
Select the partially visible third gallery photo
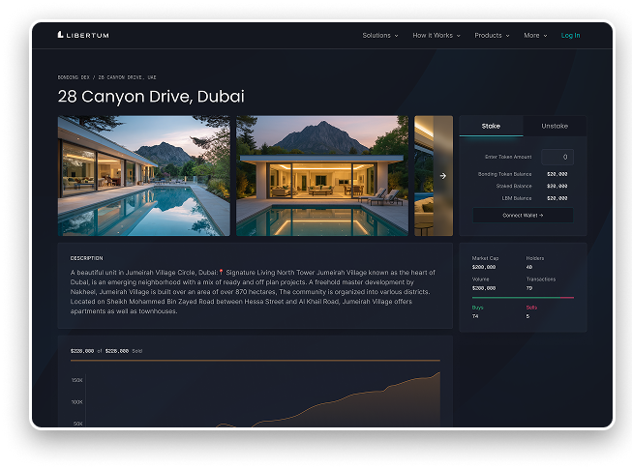[x=424, y=176]
